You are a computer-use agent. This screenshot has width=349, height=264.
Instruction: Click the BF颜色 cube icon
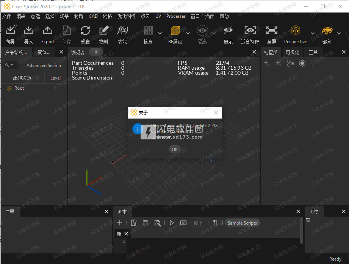point(175,30)
